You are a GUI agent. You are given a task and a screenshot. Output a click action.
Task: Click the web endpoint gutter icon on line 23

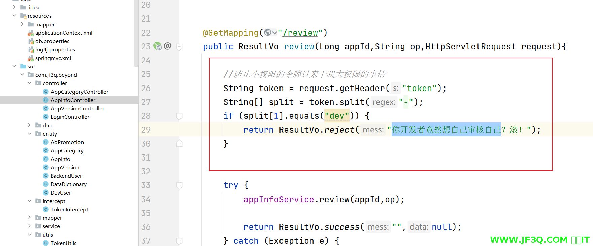pos(157,46)
